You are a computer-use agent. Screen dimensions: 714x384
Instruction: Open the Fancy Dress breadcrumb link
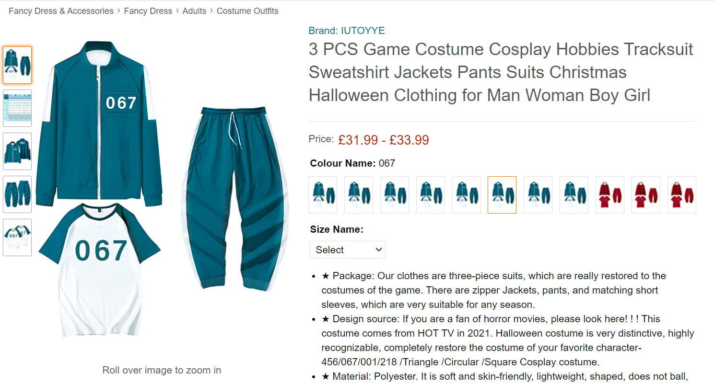pos(148,11)
